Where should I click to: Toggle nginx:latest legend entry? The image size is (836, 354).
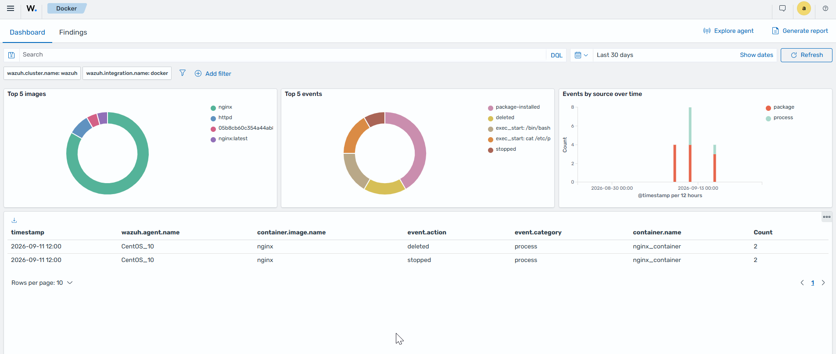(229, 138)
